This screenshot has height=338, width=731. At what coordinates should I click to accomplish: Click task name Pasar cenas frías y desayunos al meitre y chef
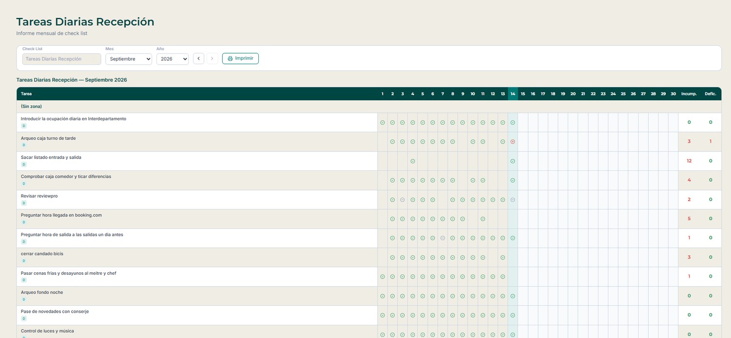(x=69, y=273)
